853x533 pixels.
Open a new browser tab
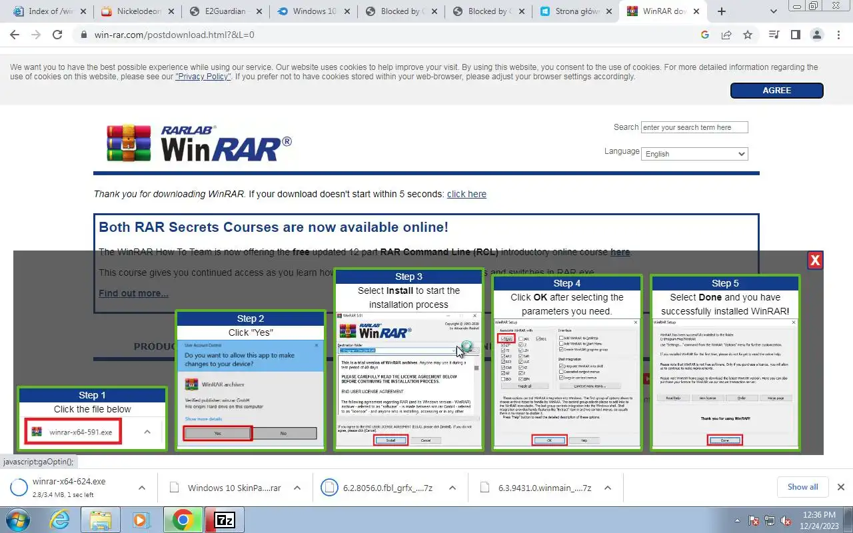click(x=721, y=11)
